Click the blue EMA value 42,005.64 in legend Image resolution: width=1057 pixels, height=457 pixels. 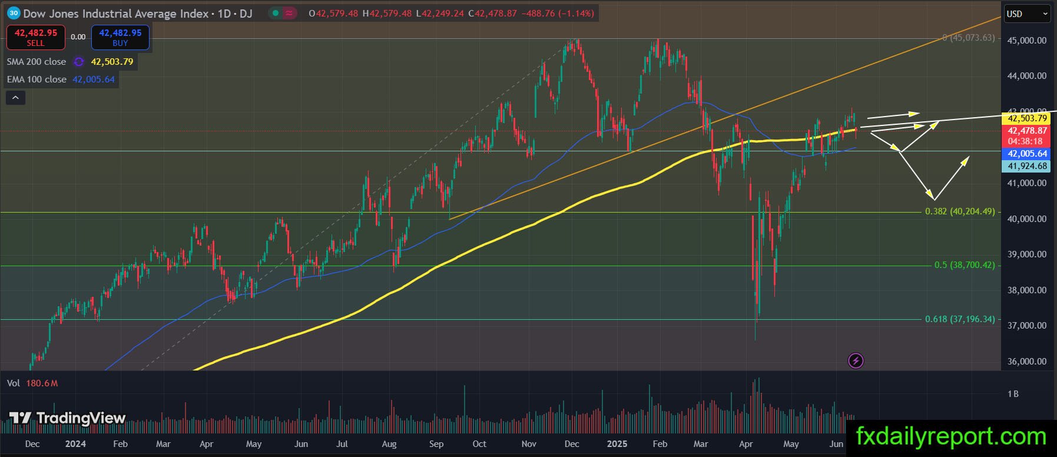(x=94, y=80)
